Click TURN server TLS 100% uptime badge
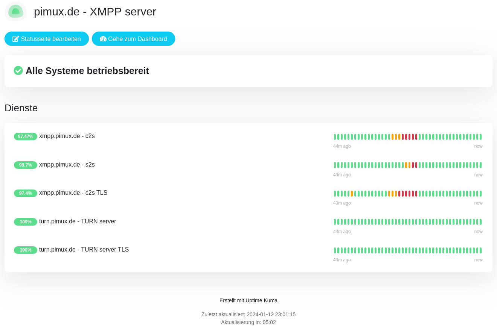Image resolution: width=497 pixels, height=326 pixels. tap(26, 250)
